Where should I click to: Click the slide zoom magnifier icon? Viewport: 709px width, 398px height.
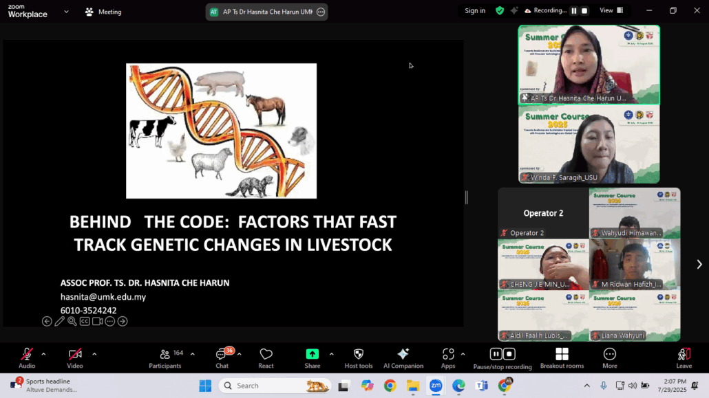pyautogui.click(x=72, y=321)
